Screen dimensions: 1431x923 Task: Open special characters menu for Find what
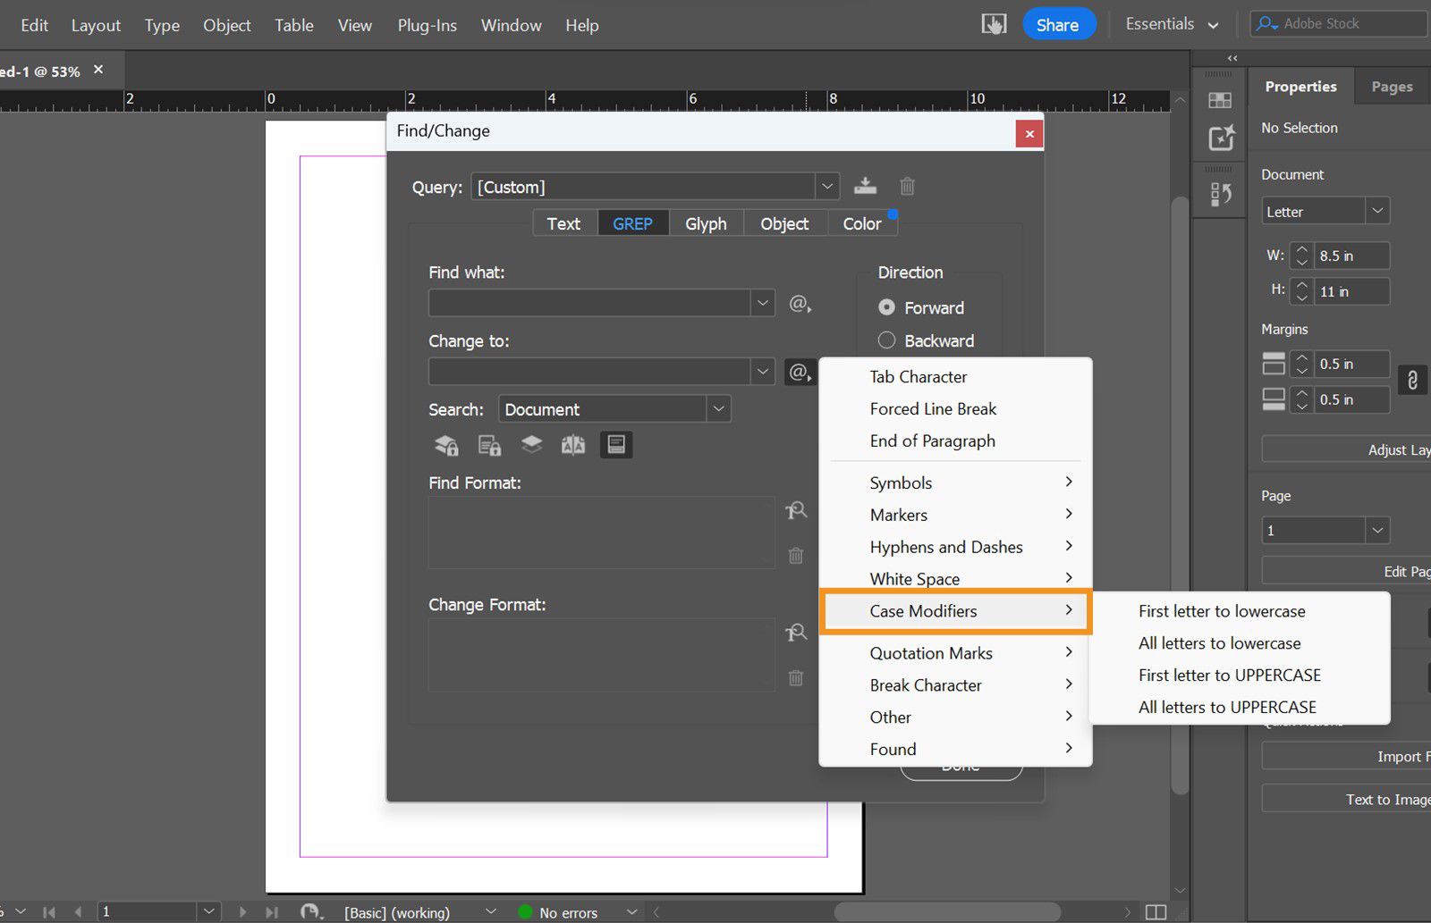[800, 304]
